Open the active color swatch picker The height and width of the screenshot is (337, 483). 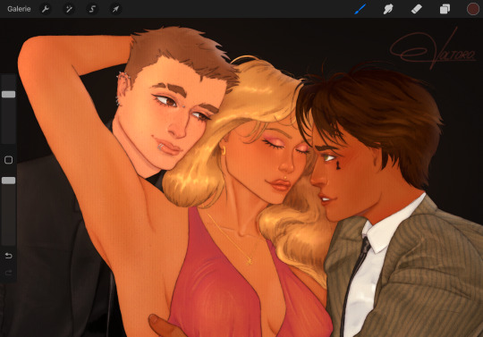[473, 9]
